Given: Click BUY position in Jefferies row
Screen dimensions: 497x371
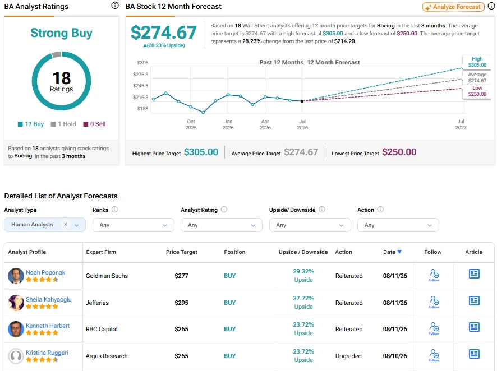Looking at the screenshot, I should pyautogui.click(x=230, y=303).
